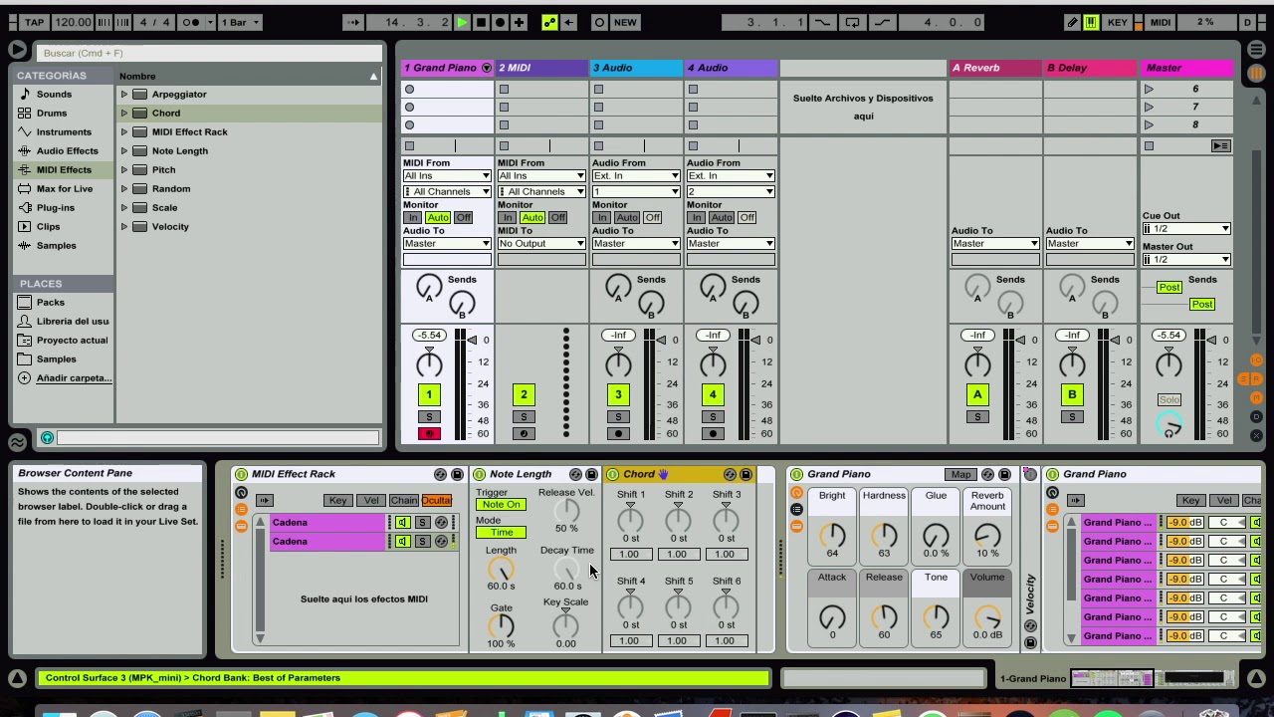This screenshot has width=1274, height=717.
Task: Select Sounds category in browser
Action: point(54,94)
